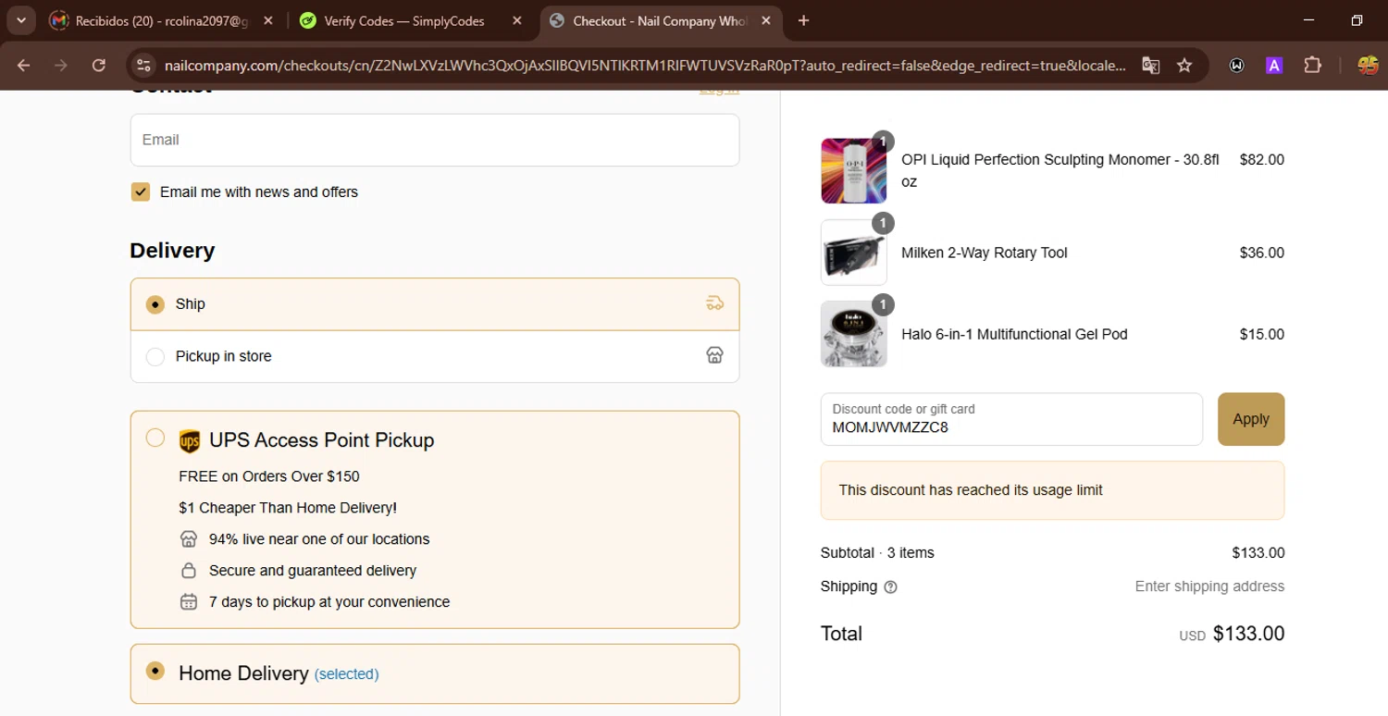
Task: Apply the discount code
Action: 1251,419
